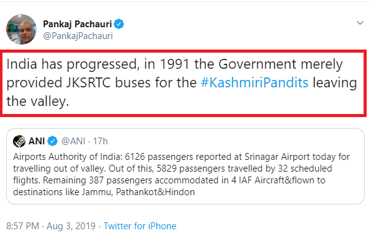
Task: Click the quoted text 'destinations like Jammu, Pathankot&Hindon'
Action: pos(104,192)
